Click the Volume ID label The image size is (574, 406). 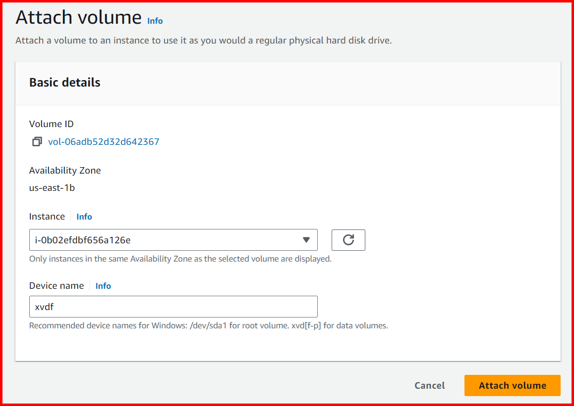(x=51, y=124)
